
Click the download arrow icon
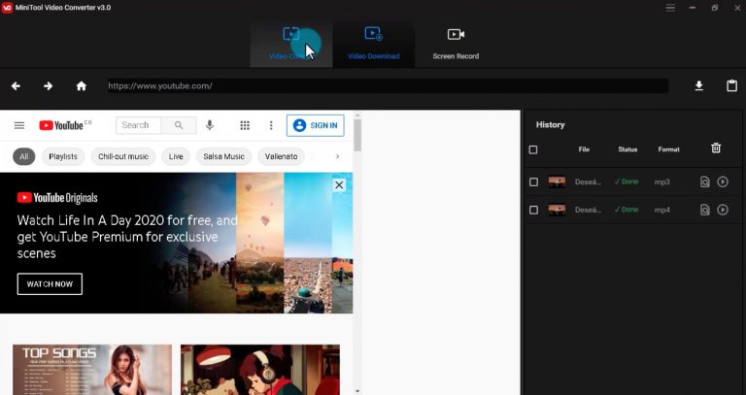coord(699,86)
